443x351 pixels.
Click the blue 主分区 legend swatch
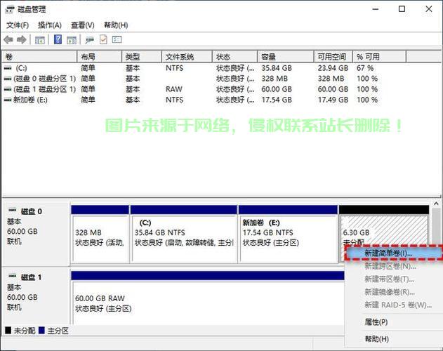click(41, 331)
